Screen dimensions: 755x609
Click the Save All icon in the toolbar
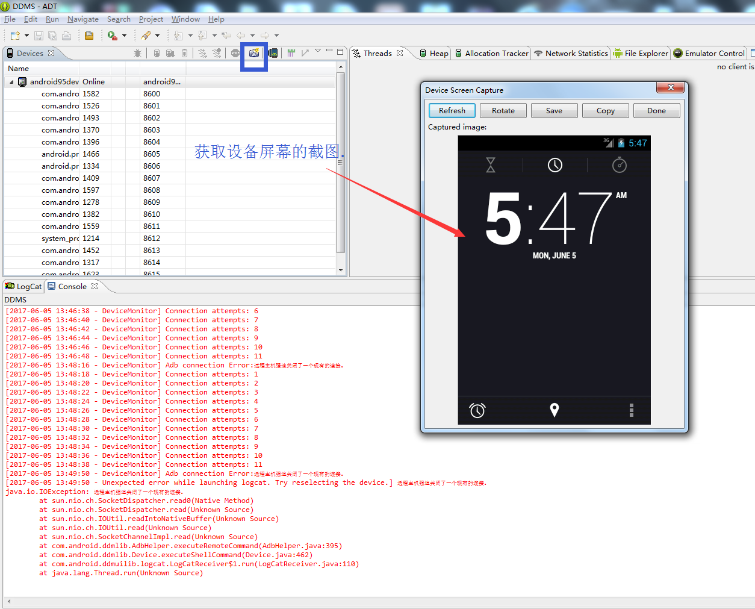[52, 36]
